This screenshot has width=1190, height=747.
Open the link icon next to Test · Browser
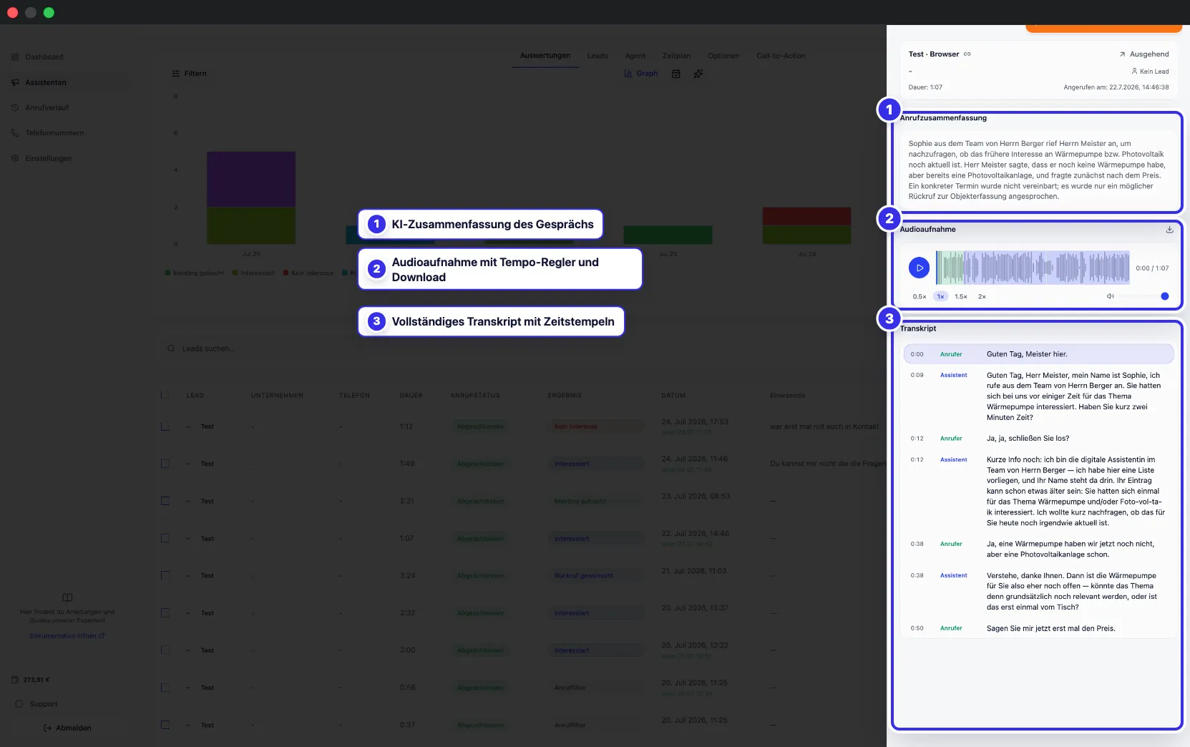pos(967,54)
